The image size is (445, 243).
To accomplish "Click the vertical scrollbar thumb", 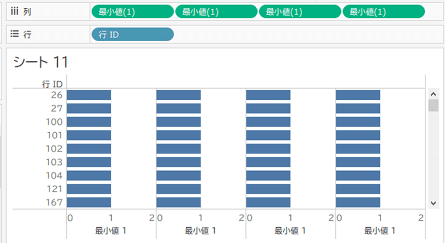I will click(x=433, y=105).
